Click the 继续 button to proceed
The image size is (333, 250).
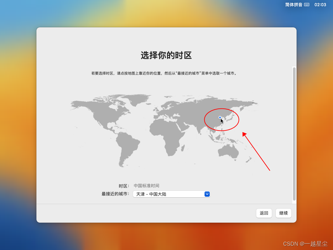pyautogui.click(x=283, y=213)
